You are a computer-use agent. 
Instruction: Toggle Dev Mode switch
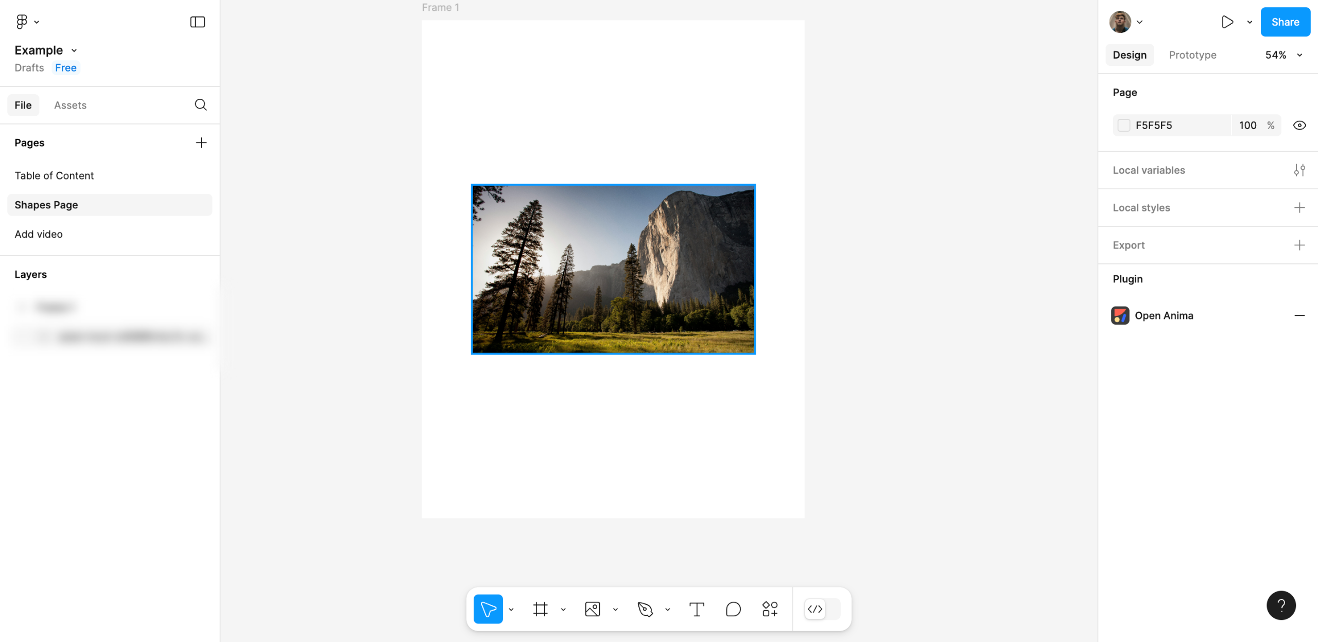click(822, 609)
